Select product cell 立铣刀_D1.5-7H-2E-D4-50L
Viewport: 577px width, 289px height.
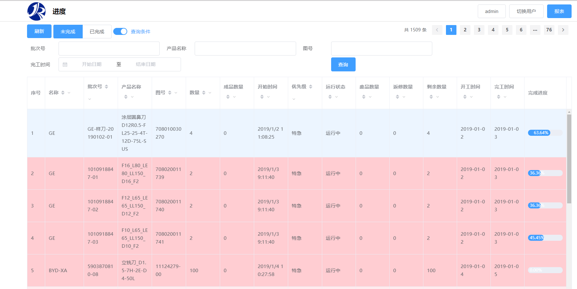click(135, 270)
